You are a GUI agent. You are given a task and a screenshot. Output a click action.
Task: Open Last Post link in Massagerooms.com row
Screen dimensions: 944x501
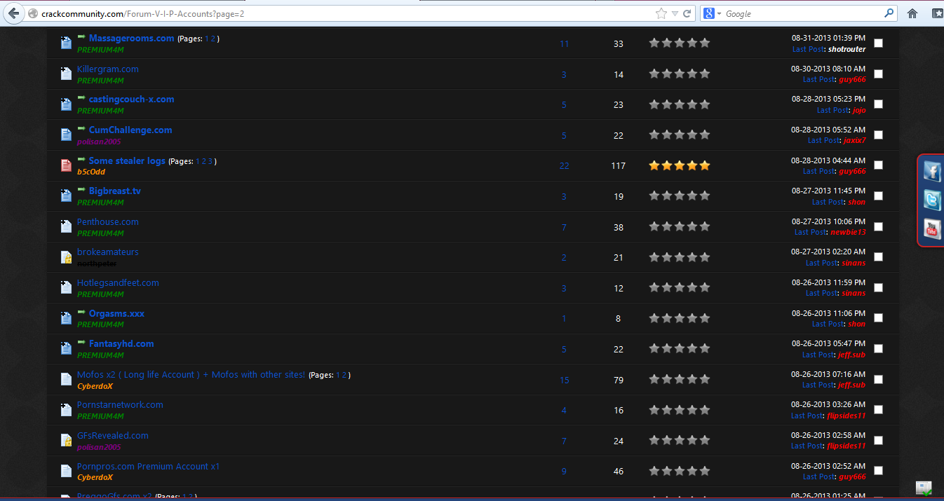(809, 49)
